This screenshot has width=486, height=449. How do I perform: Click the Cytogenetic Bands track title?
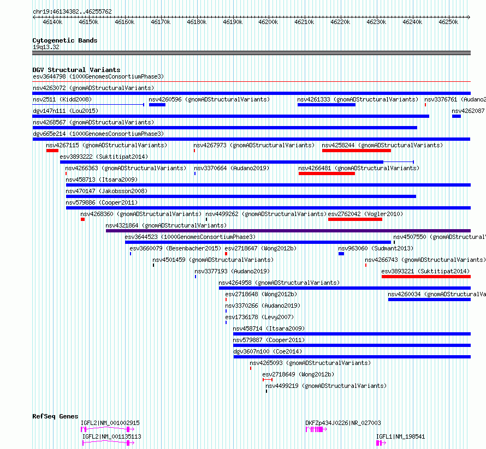point(65,40)
